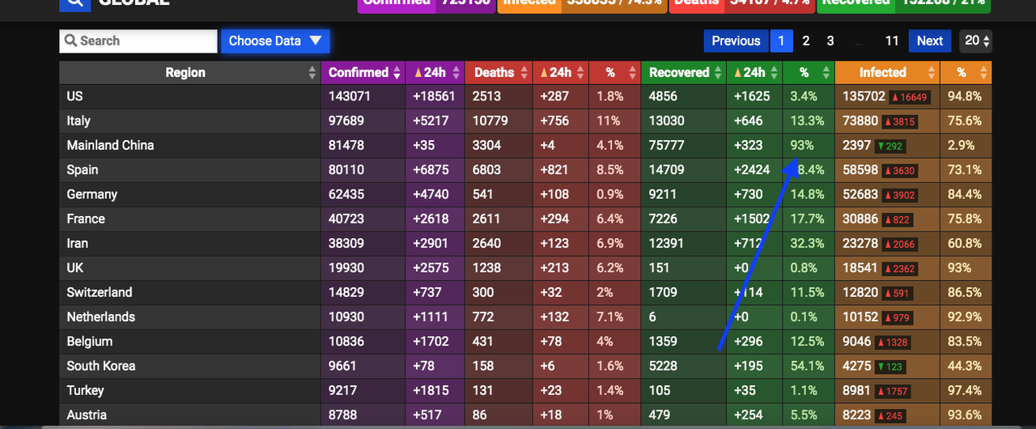1036x429 pixels.
Task: Click Germany recovered percent 14.8%
Action: (x=808, y=194)
